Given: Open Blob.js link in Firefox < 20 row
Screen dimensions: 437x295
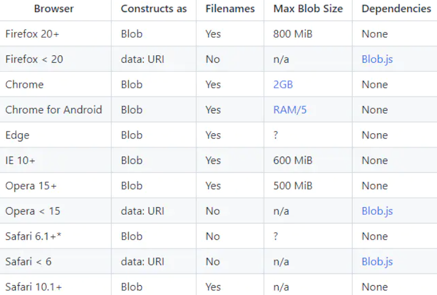Looking at the screenshot, I should click(377, 59).
